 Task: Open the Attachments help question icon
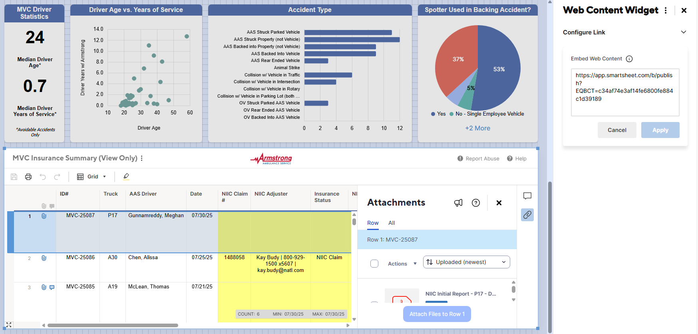476,203
